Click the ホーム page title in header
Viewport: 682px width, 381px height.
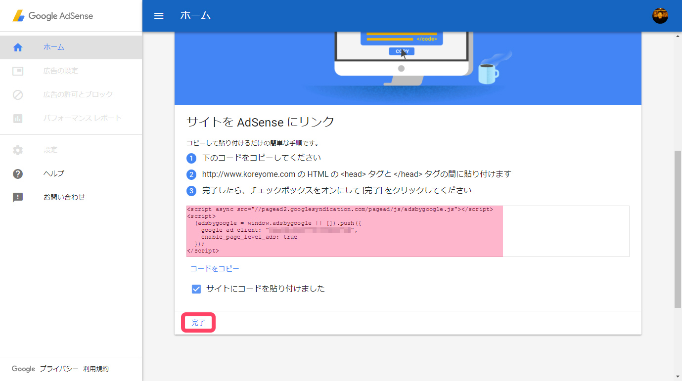tap(195, 16)
